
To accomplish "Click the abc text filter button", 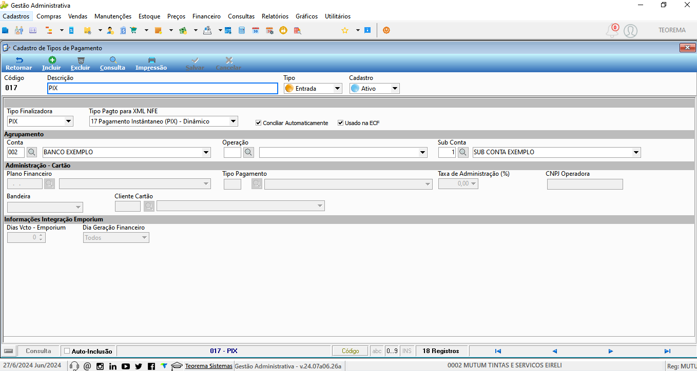I will (x=377, y=351).
